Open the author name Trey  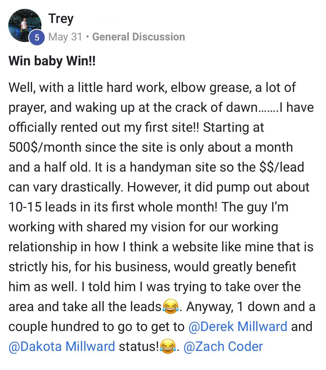pyautogui.click(x=61, y=19)
